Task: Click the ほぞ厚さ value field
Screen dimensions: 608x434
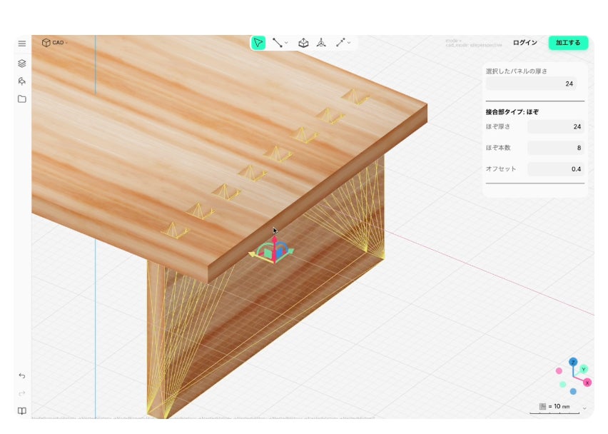Action: [555, 127]
